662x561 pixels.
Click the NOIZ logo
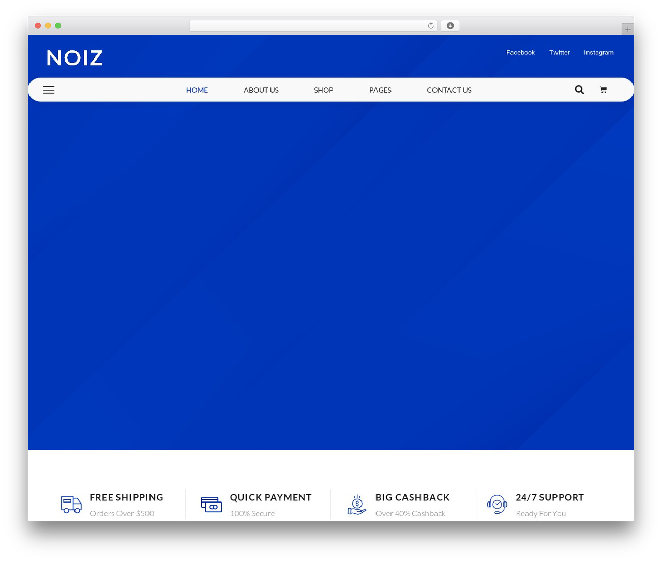point(75,58)
